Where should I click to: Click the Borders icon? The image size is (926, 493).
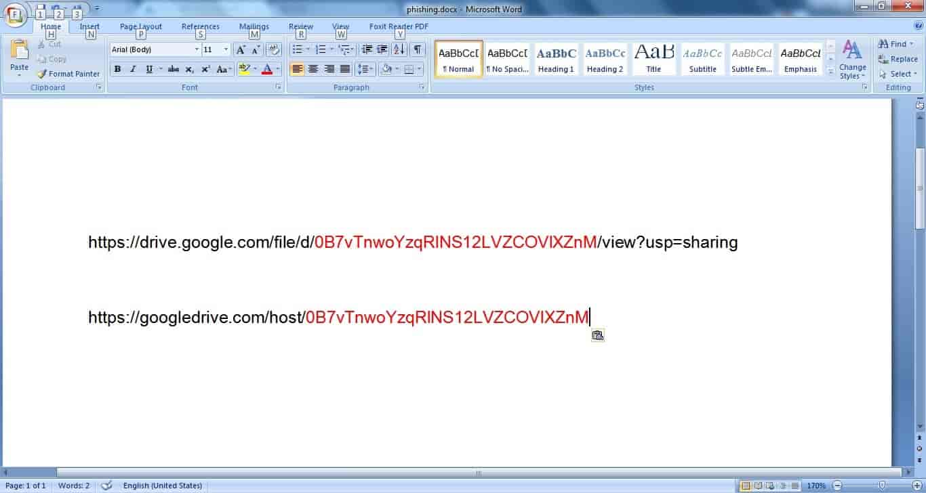coord(409,69)
